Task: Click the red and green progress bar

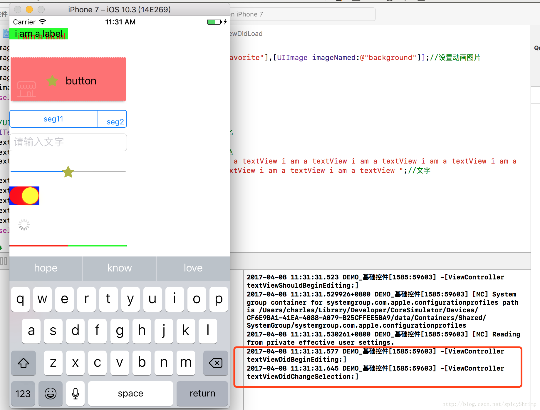Action: [x=68, y=246]
